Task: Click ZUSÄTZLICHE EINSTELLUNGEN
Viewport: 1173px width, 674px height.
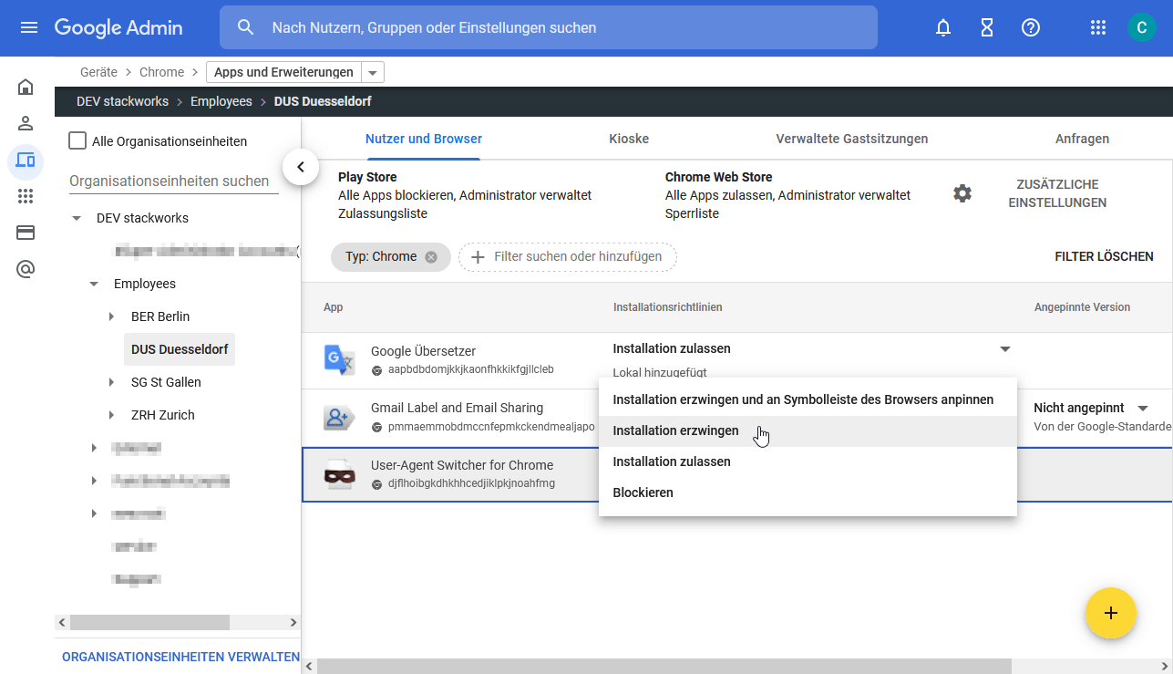Action: (x=1057, y=193)
